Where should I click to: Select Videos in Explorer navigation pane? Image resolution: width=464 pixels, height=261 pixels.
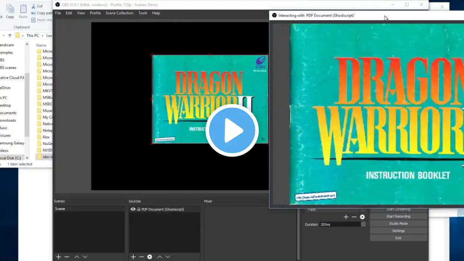[x=4, y=151]
